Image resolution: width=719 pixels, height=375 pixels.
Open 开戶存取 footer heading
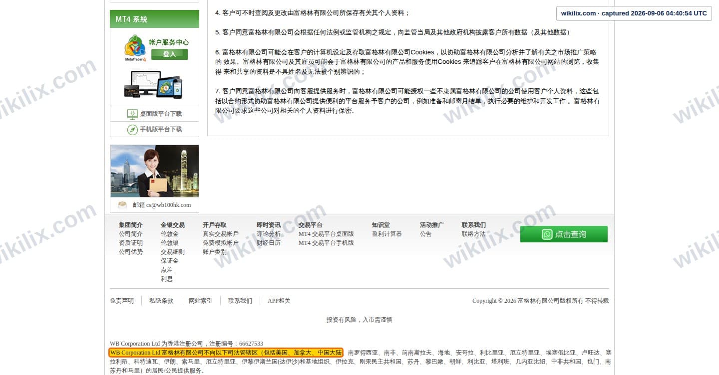click(x=214, y=225)
